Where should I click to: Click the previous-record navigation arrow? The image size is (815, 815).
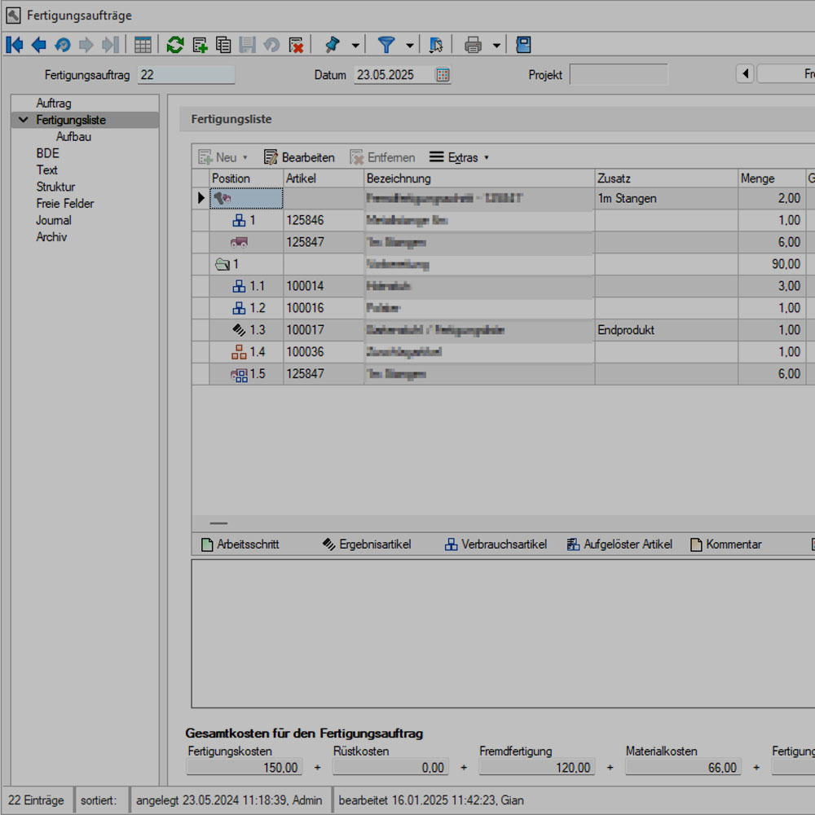[x=37, y=45]
